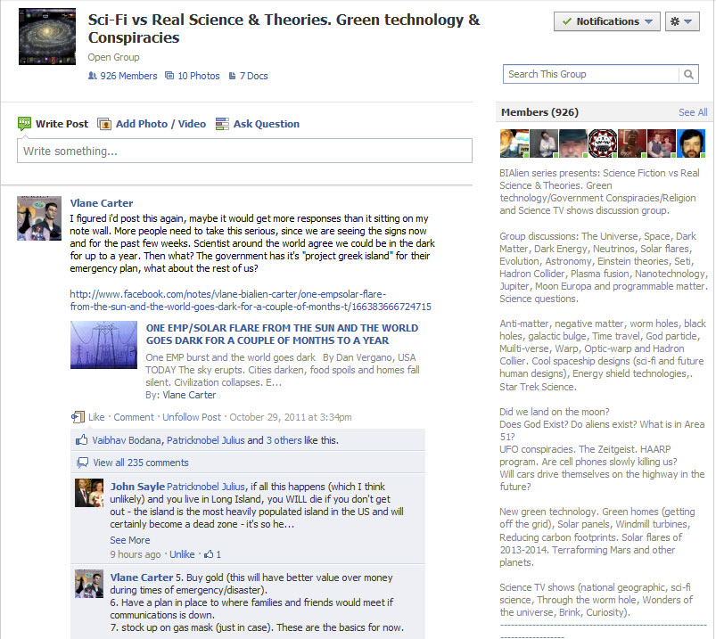Toggle Unlike on John Sayle's comment

(182, 554)
